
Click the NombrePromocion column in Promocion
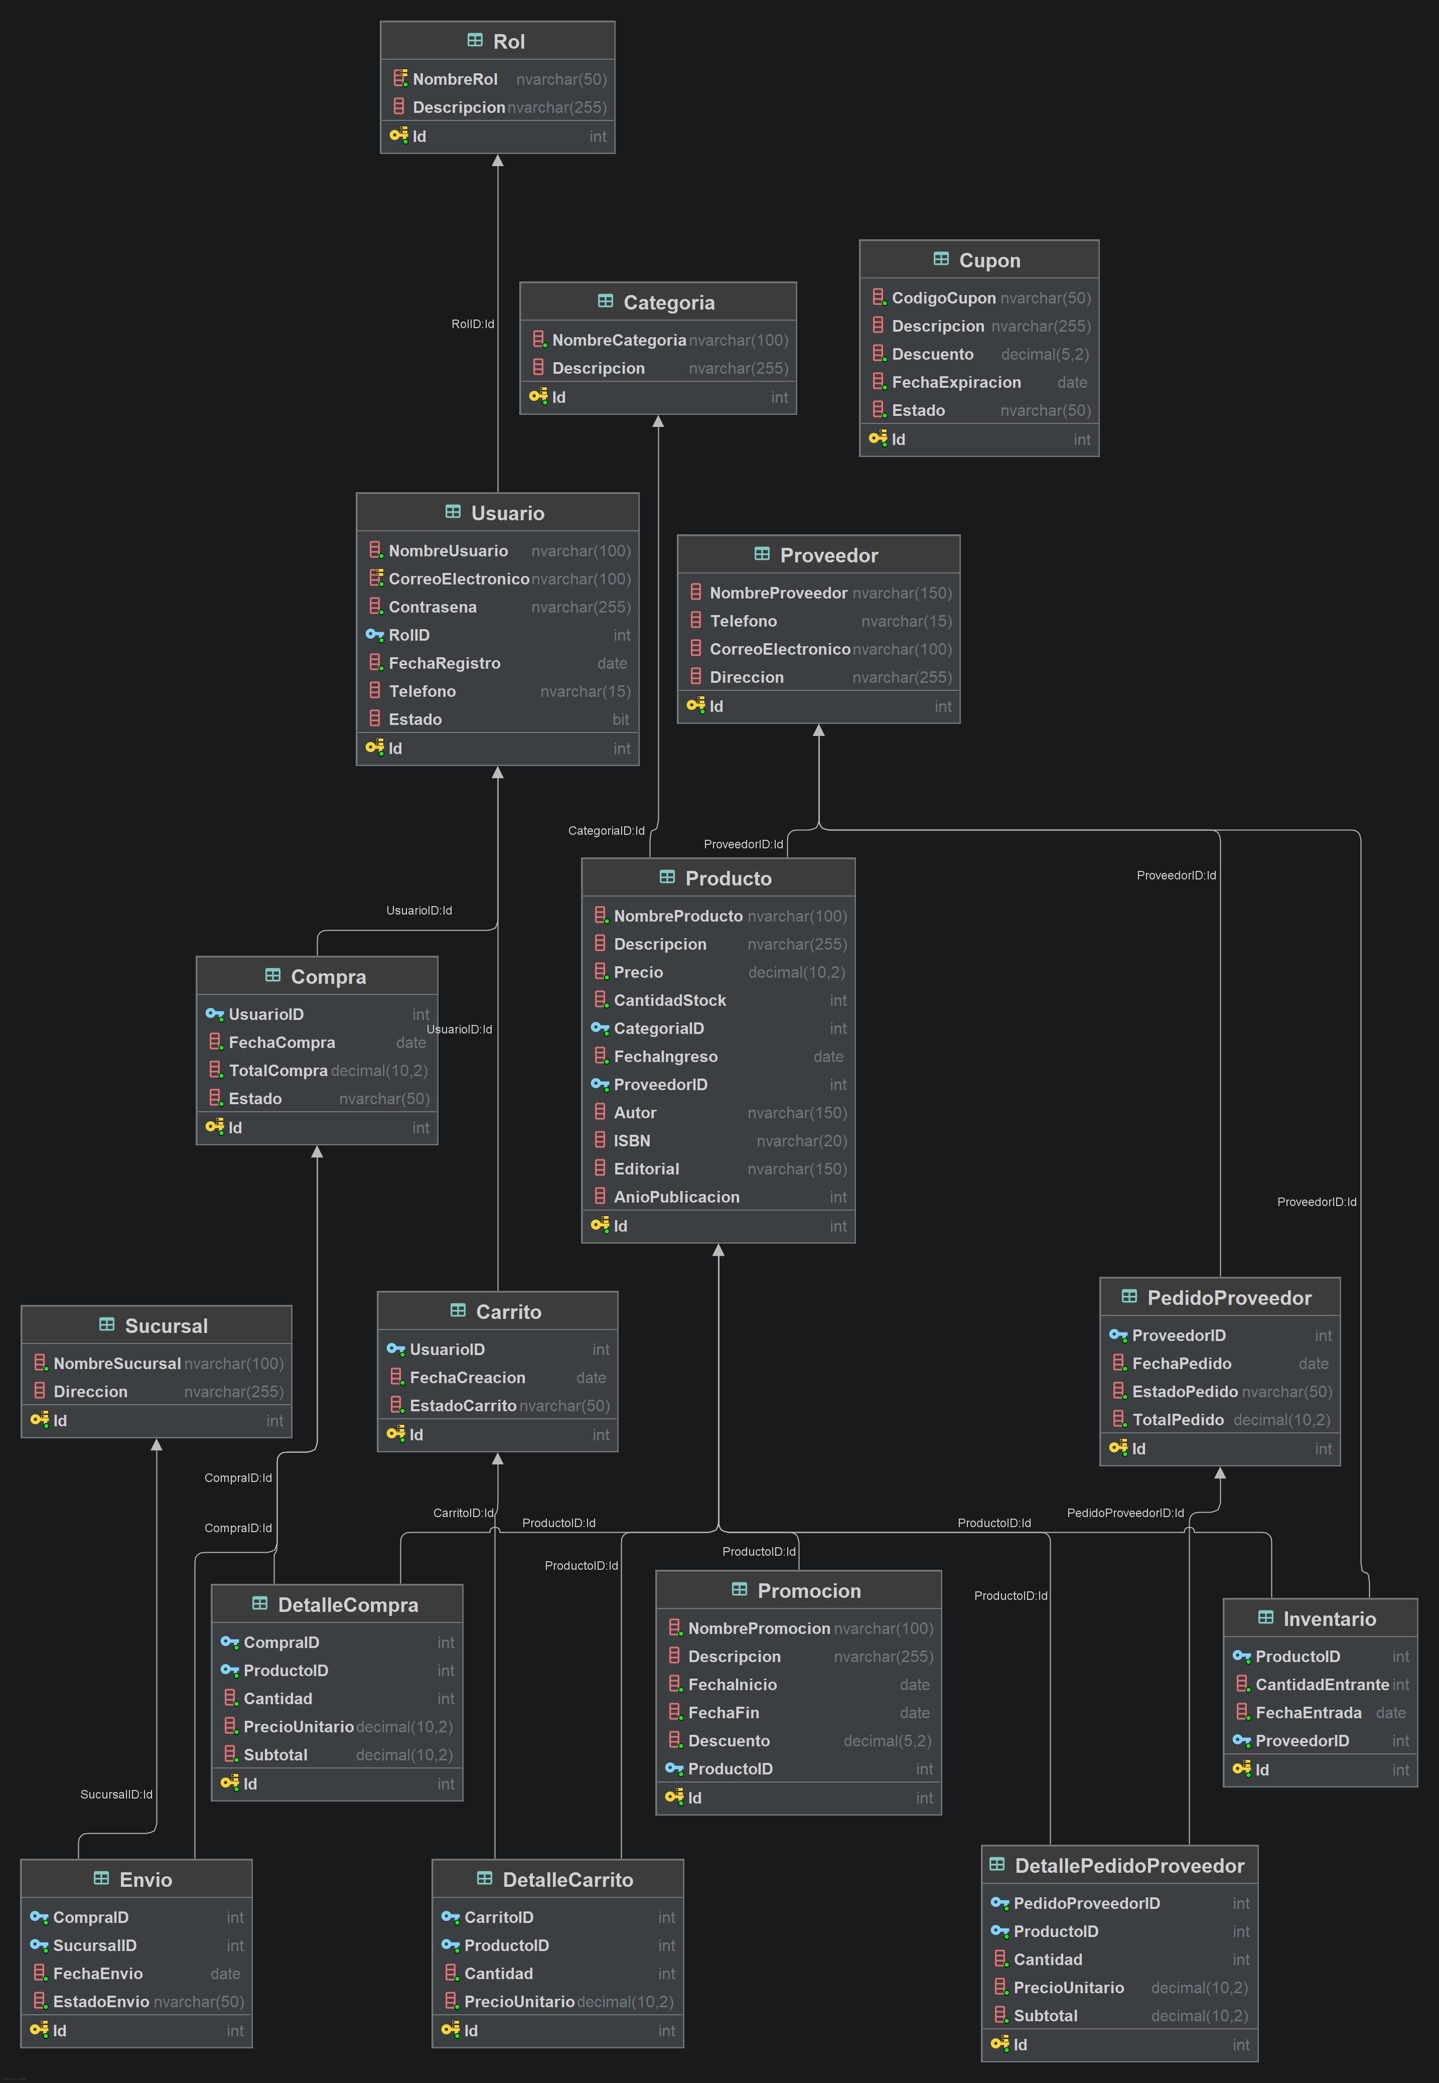[x=799, y=1628]
